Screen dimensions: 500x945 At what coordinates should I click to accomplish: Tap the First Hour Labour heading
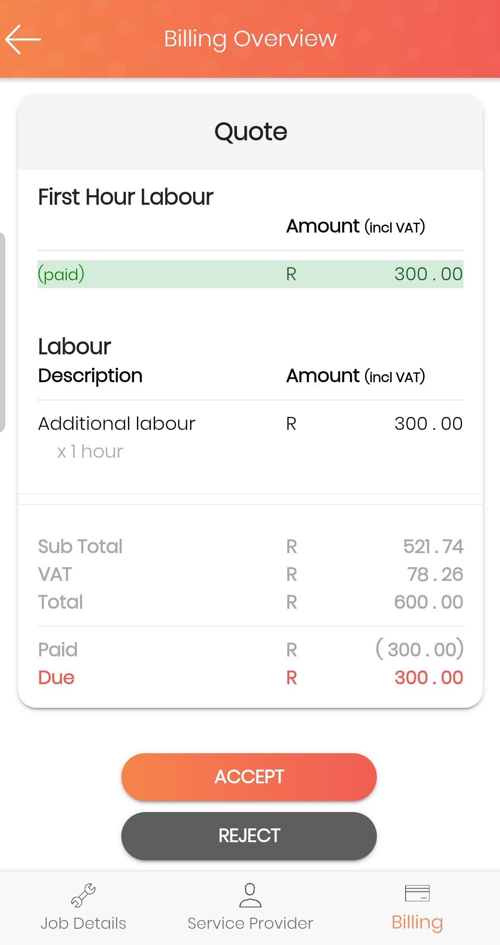tap(125, 197)
